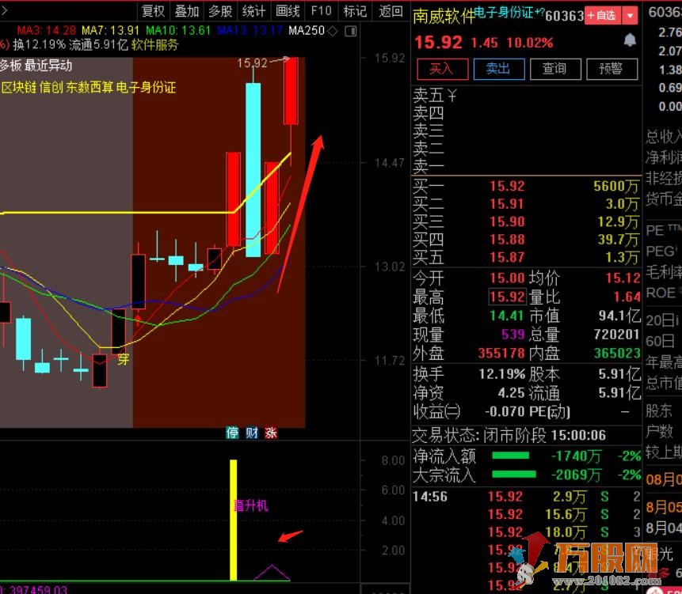Viewport: 682px width, 594px height.
Task: Click the 东数西算 concept tag
Action: coord(90,87)
